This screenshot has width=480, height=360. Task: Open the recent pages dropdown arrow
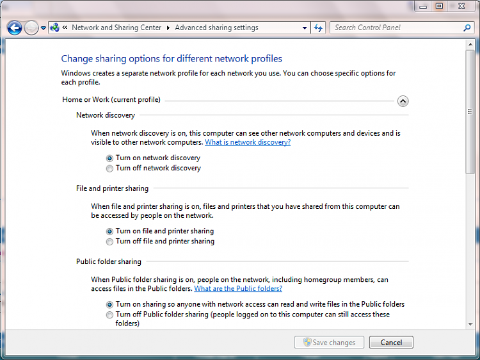[x=44, y=28]
